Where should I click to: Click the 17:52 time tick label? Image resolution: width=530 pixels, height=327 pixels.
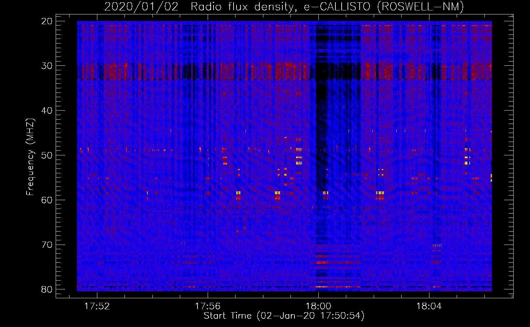coord(97,306)
